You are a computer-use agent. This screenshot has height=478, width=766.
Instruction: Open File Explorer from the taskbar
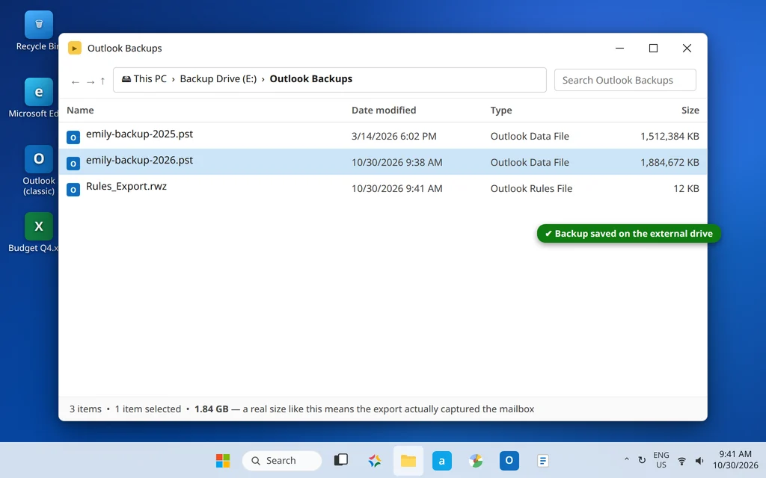tap(408, 460)
